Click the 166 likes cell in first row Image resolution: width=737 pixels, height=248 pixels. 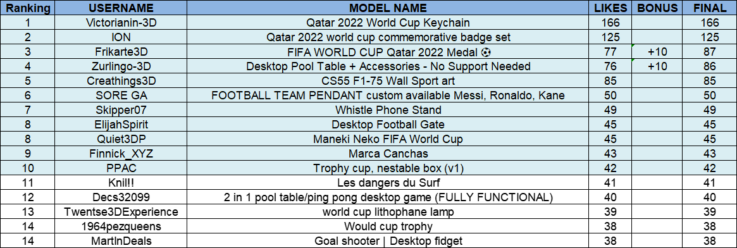(x=610, y=23)
